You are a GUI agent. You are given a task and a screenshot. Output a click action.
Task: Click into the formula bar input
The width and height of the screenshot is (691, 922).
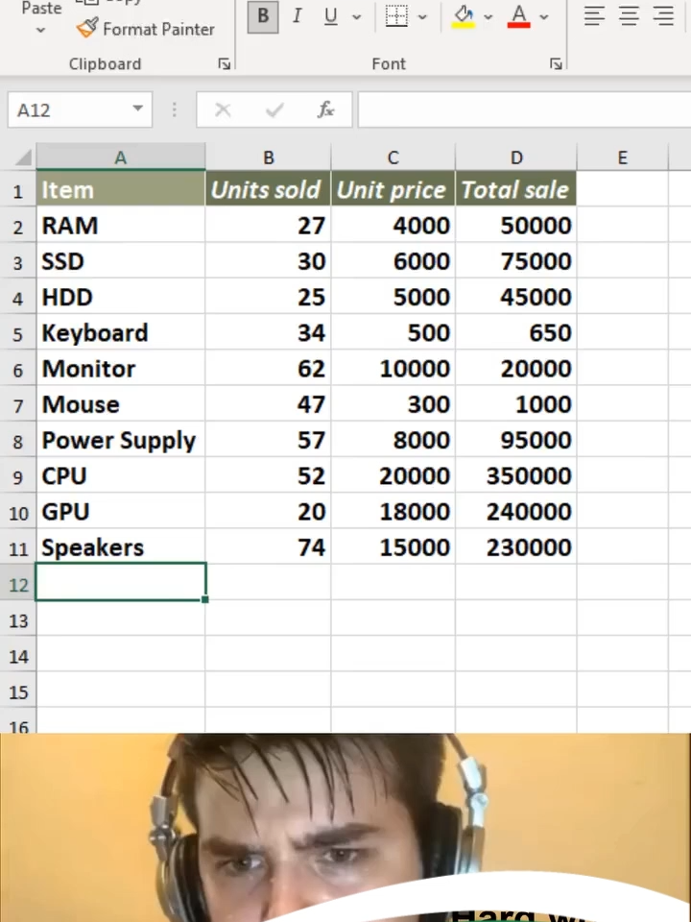click(x=524, y=109)
